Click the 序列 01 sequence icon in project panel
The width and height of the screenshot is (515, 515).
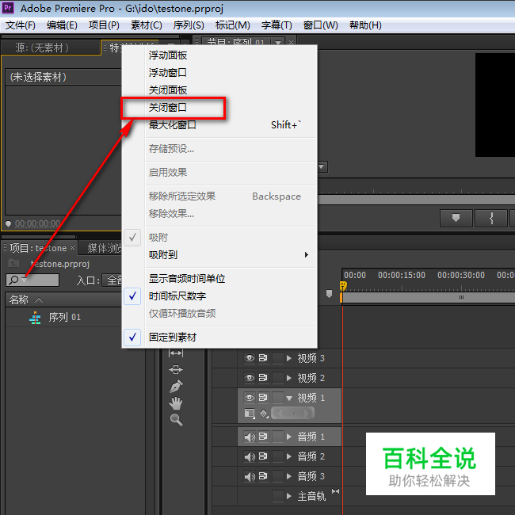35,318
